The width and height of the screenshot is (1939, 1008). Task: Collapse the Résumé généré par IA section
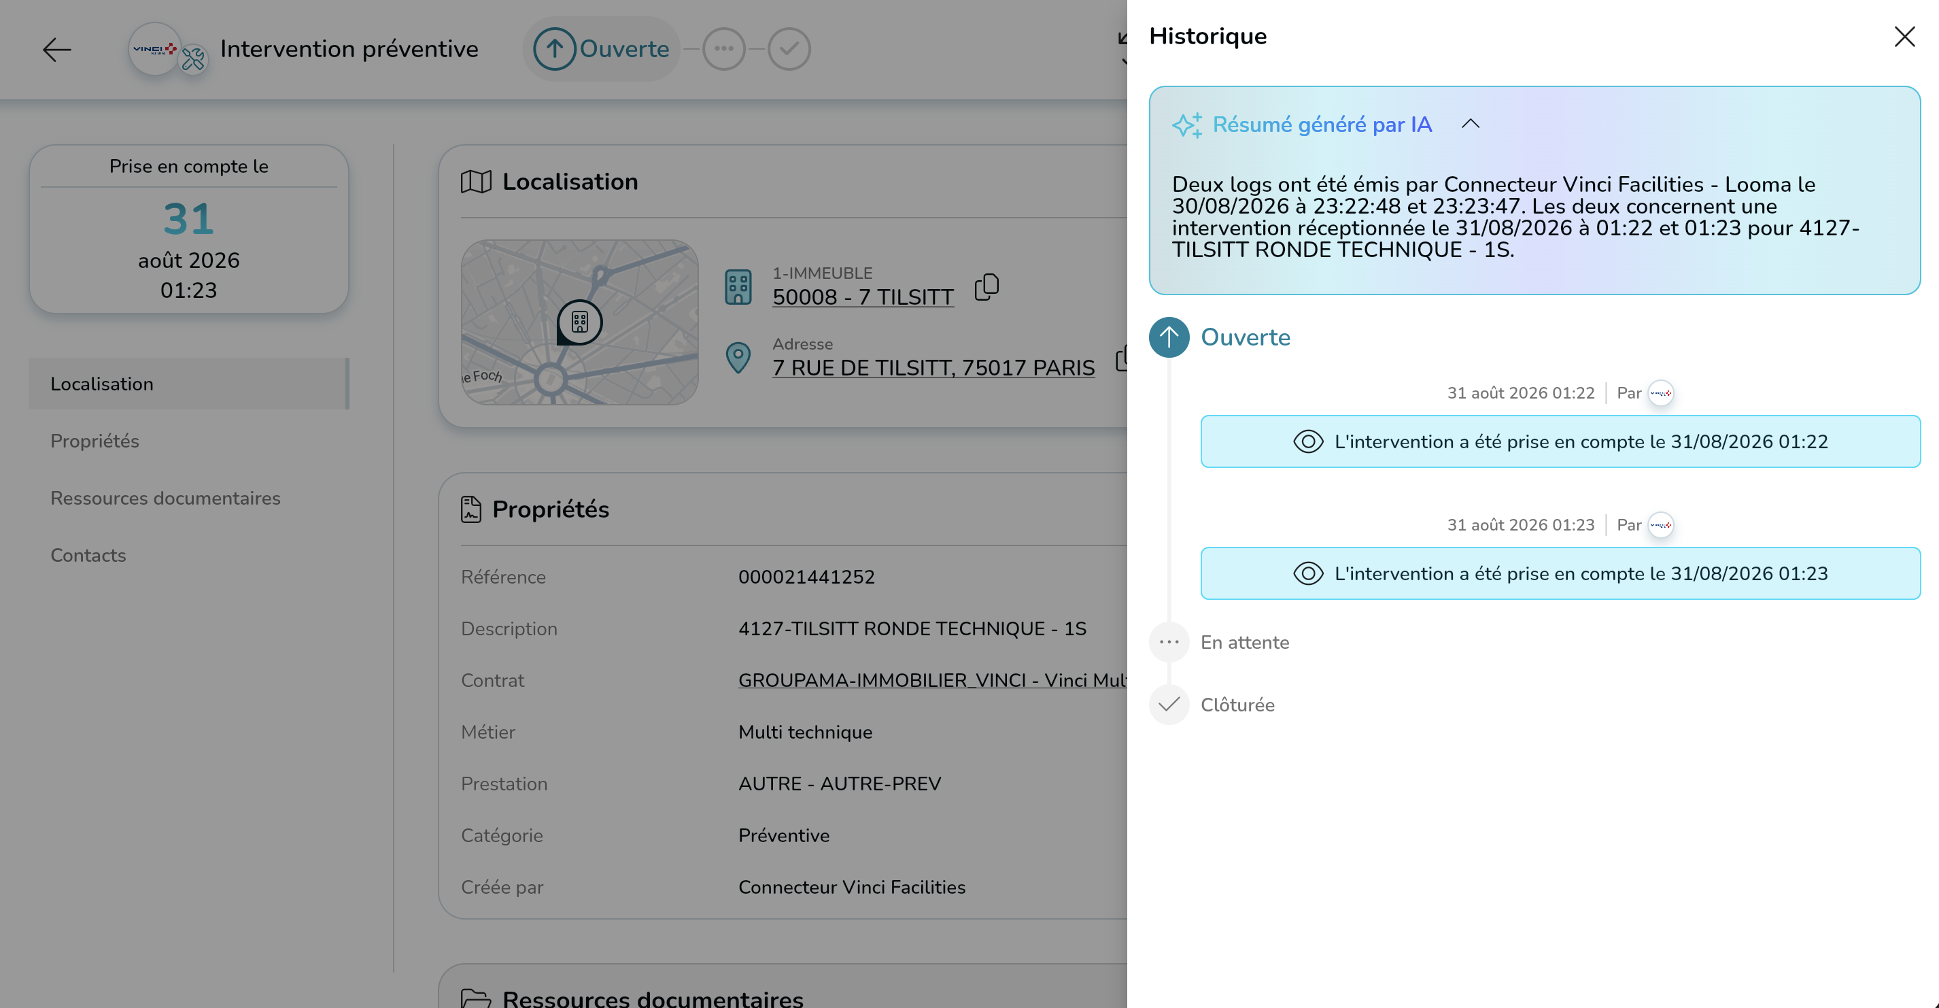(1470, 124)
